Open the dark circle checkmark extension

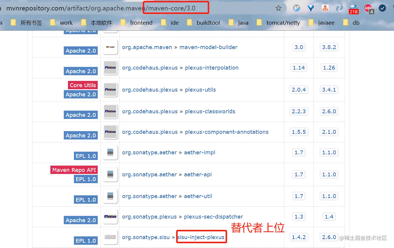382,8
